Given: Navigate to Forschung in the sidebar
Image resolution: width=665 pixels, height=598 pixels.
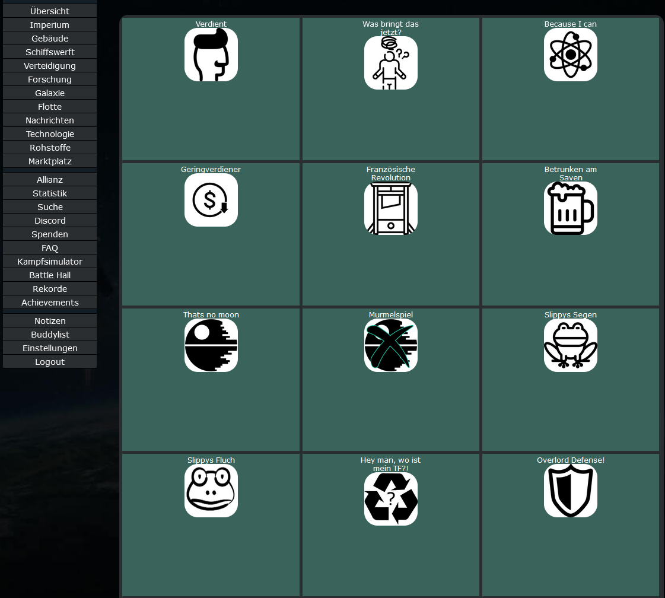Looking at the screenshot, I should click(x=50, y=79).
